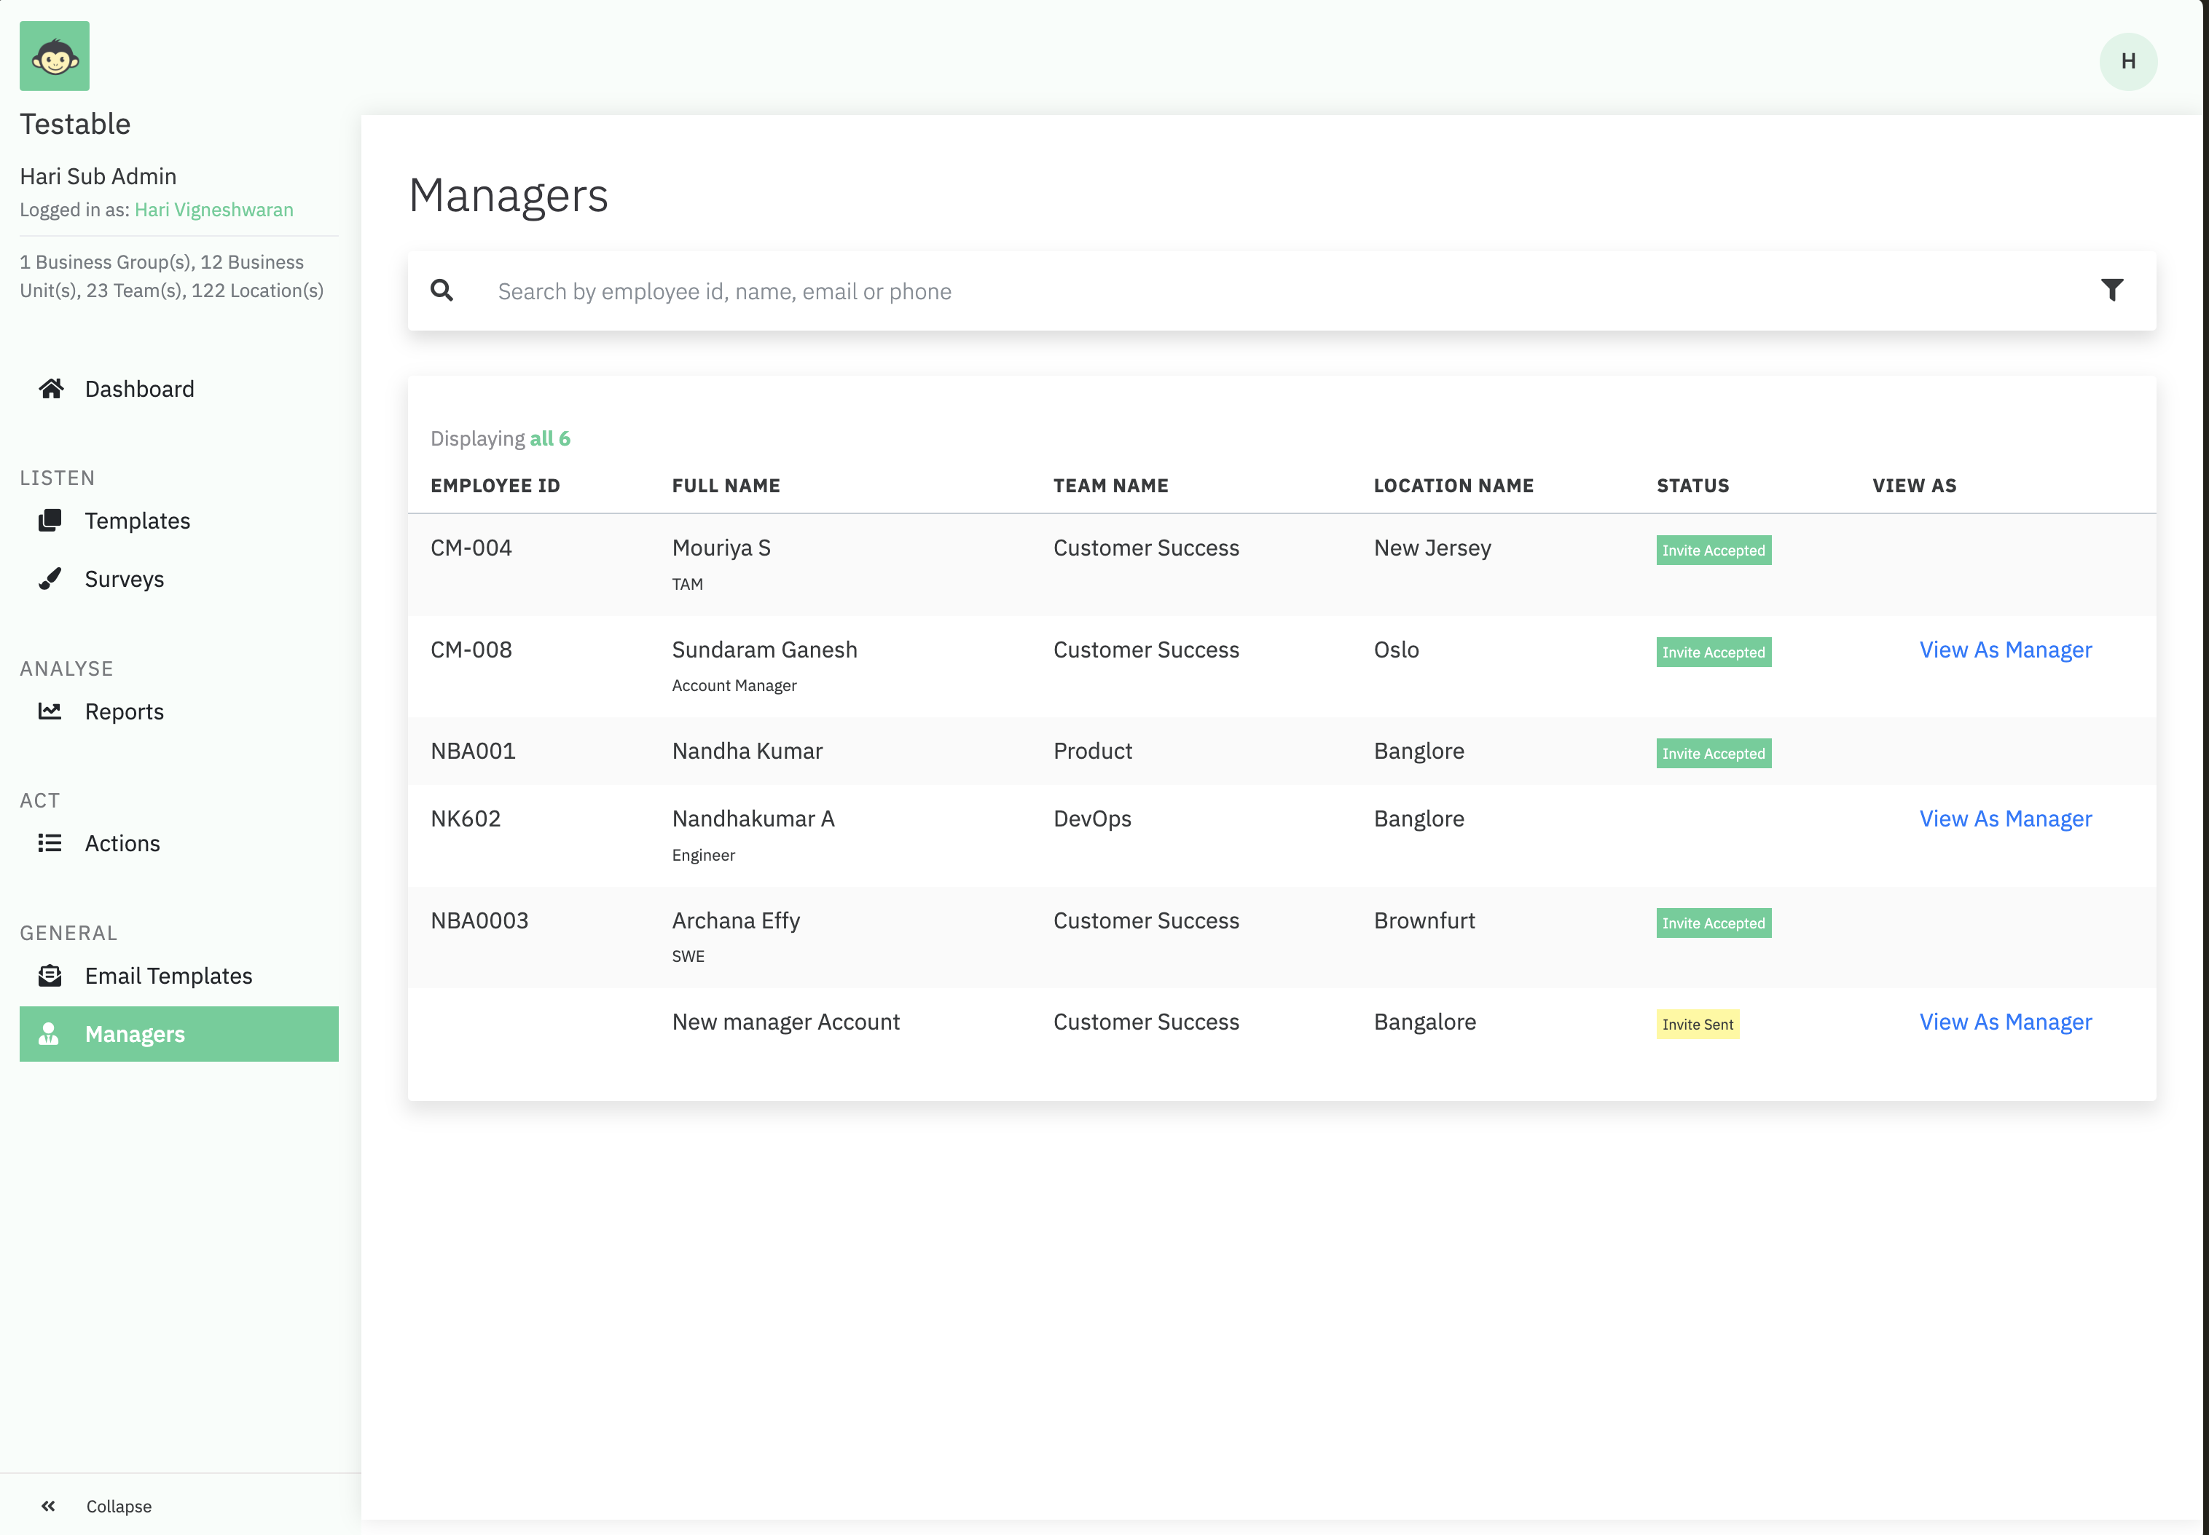Open the Templates menu item
This screenshot has width=2209, height=1535.
pos(138,521)
